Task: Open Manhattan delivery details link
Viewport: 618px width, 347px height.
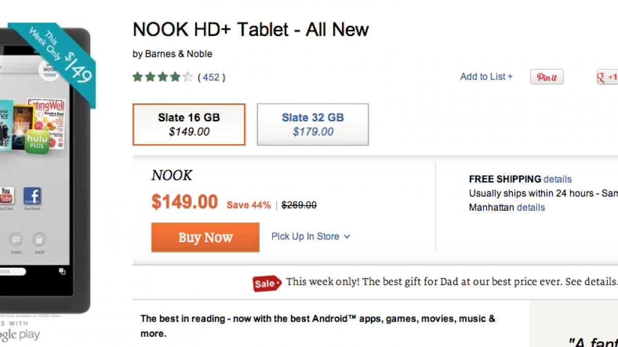Action: (530, 208)
